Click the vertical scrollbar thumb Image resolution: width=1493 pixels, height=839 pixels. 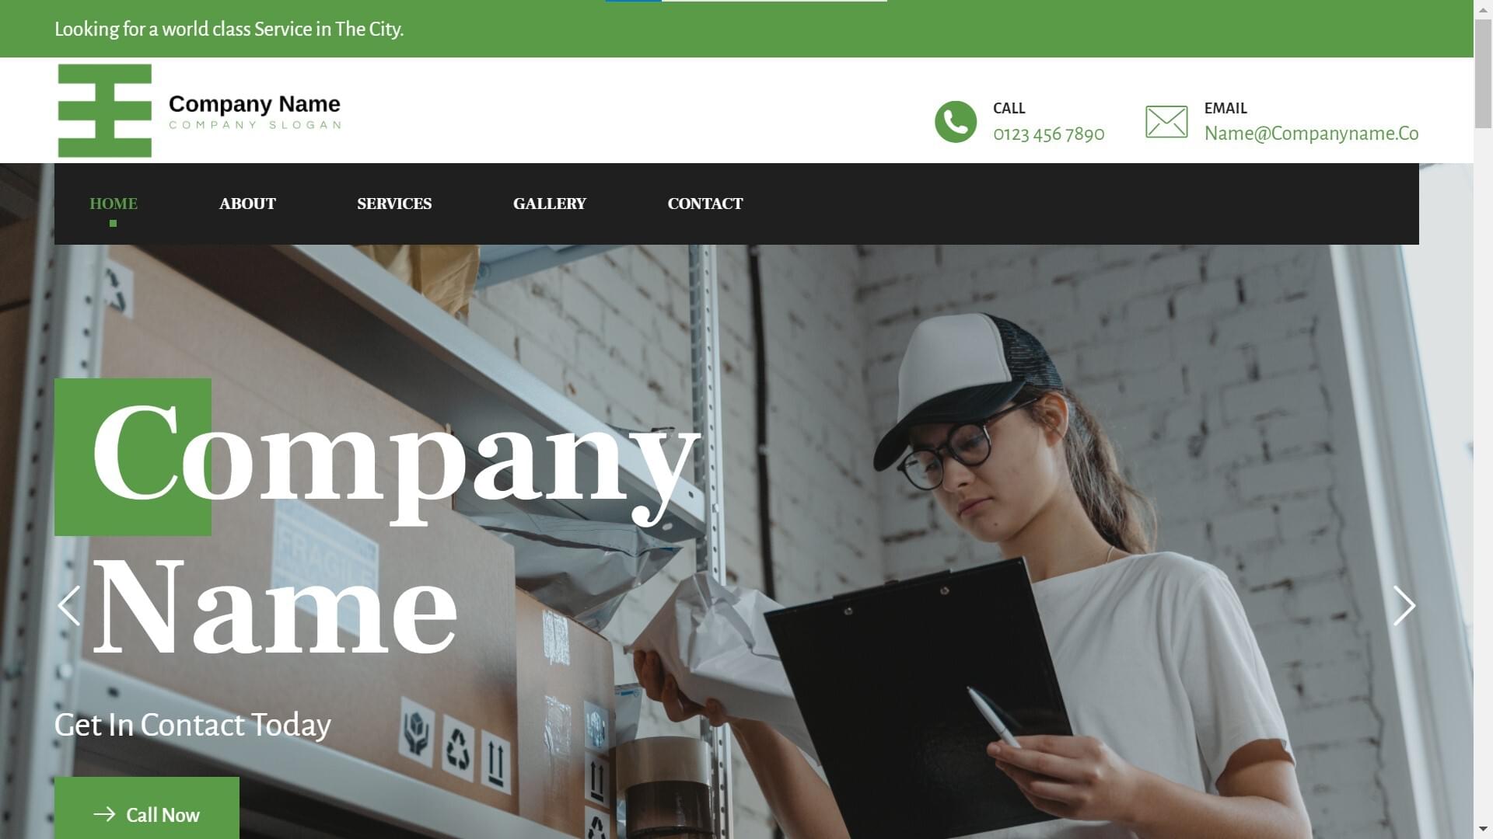coord(1484,74)
